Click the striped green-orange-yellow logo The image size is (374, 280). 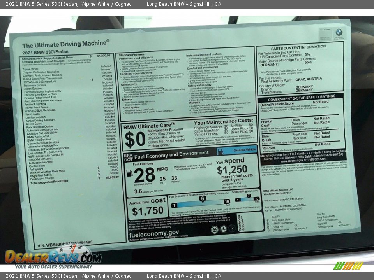point(348,266)
